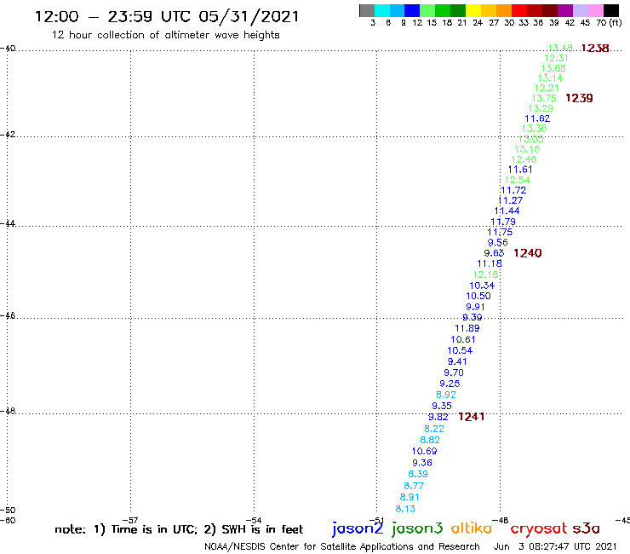Click the longitude axis label -57
This screenshot has width=630, height=554.
point(130,520)
